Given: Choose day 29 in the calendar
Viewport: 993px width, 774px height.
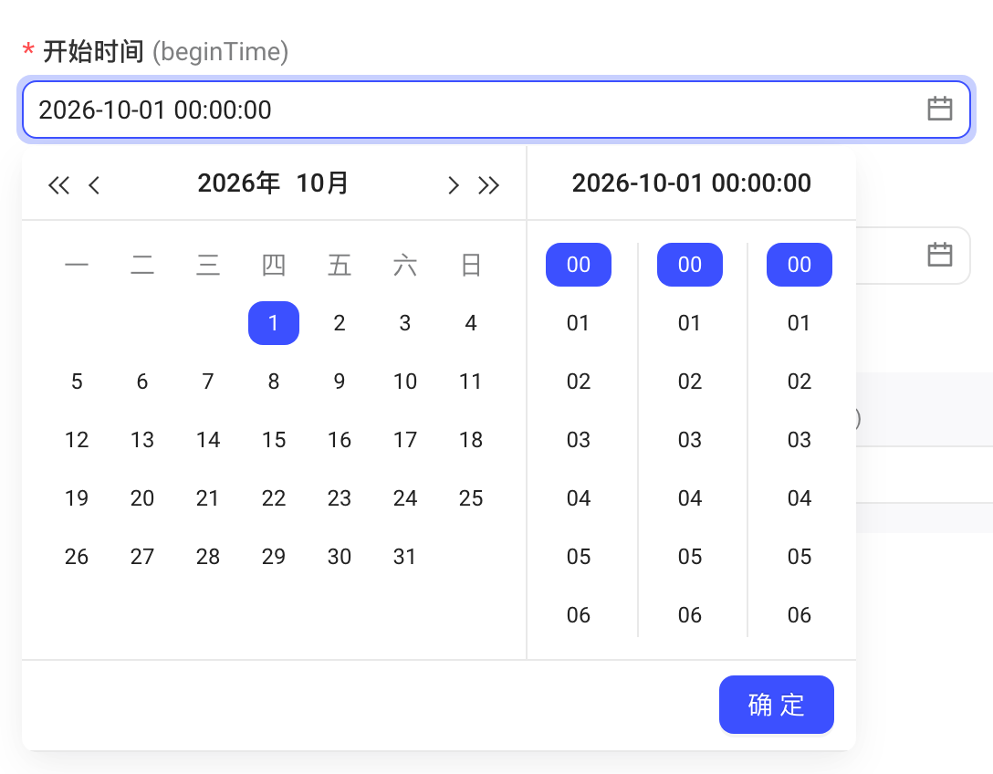Looking at the screenshot, I should [x=274, y=556].
